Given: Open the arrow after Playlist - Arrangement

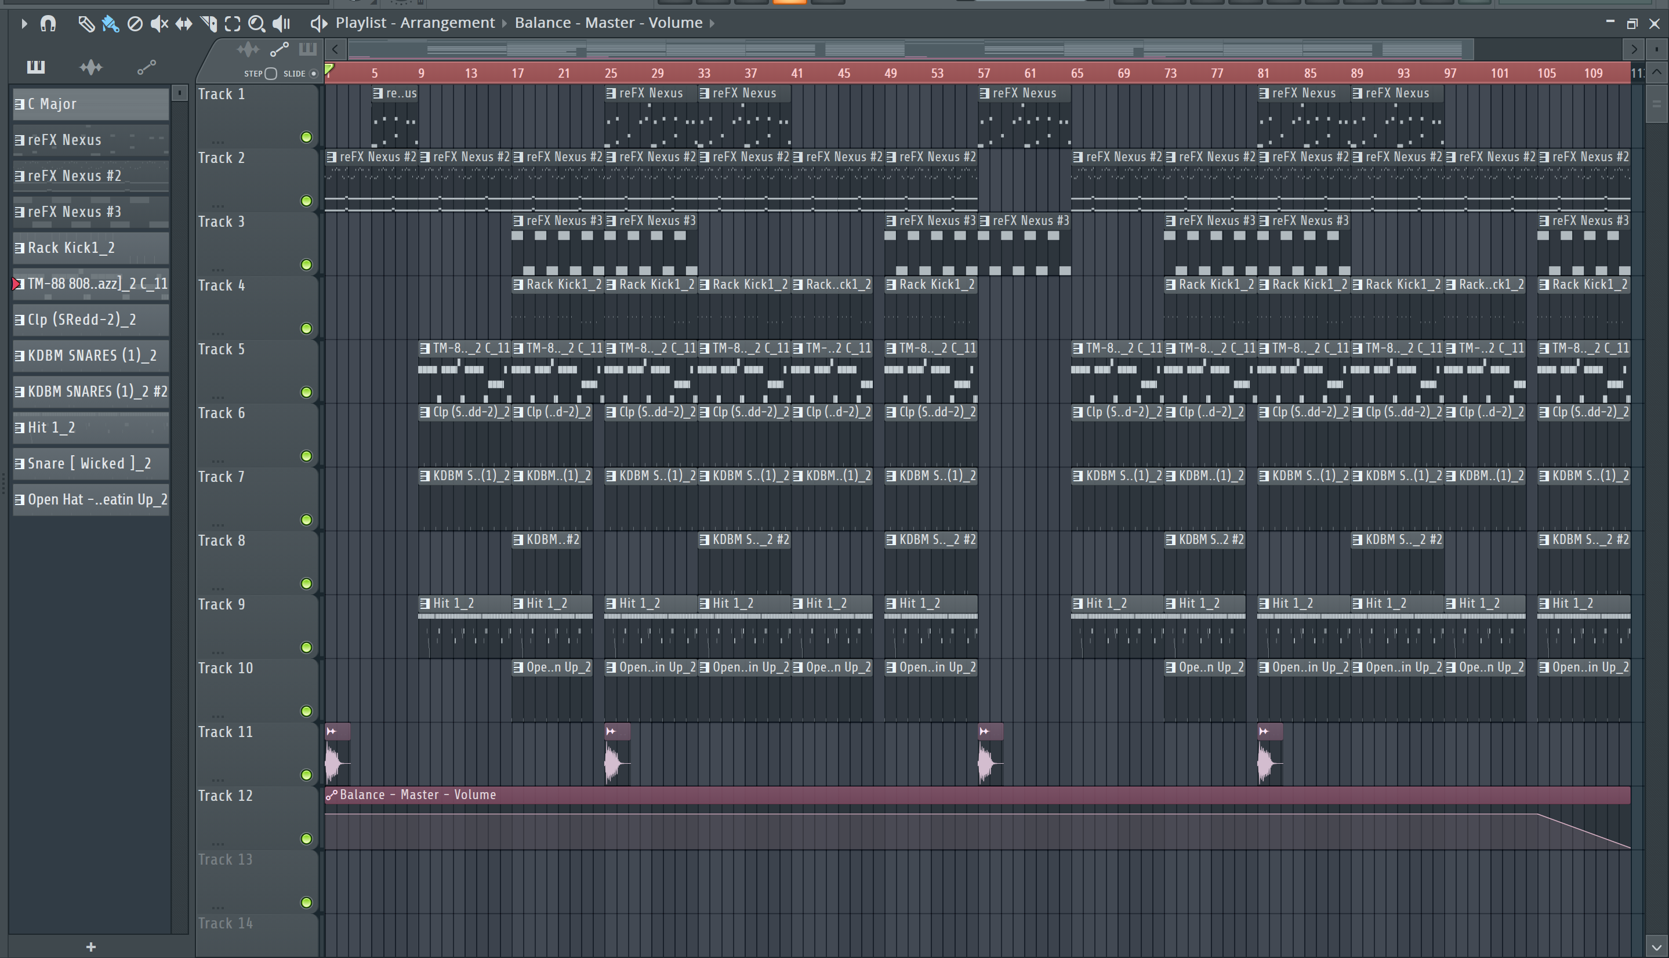Looking at the screenshot, I should [505, 24].
